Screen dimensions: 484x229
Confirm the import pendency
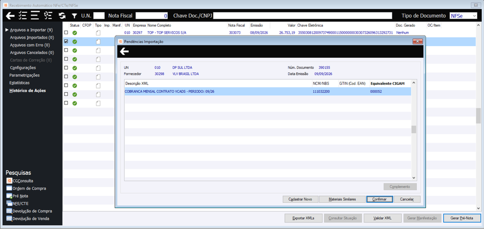(x=379, y=199)
